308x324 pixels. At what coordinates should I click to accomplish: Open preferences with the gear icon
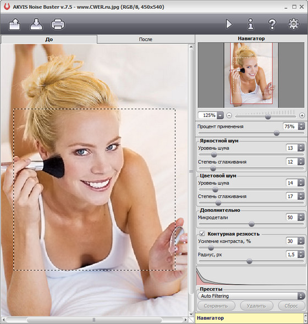click(x=294, y=24)
